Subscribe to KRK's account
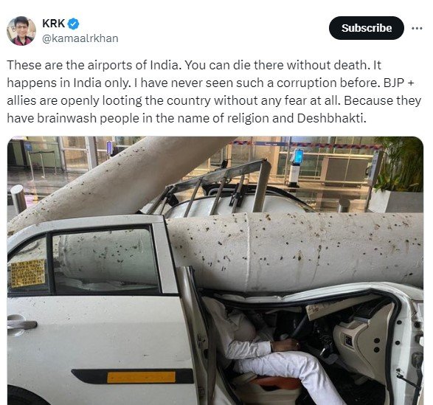The image size is (433, 405). (x=367, y=28)
